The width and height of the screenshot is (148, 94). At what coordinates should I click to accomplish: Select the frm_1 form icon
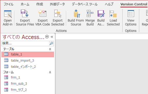point(6,77)
